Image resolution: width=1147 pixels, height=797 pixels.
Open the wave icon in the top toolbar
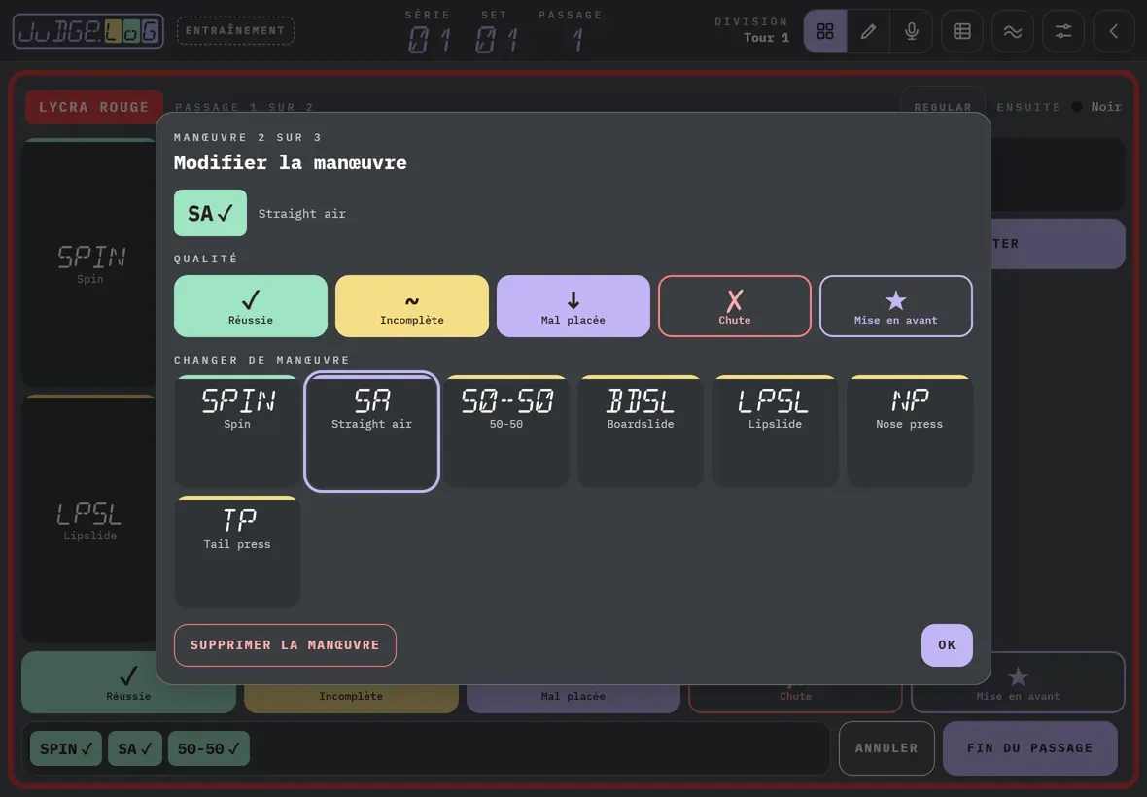[1013, 31]
